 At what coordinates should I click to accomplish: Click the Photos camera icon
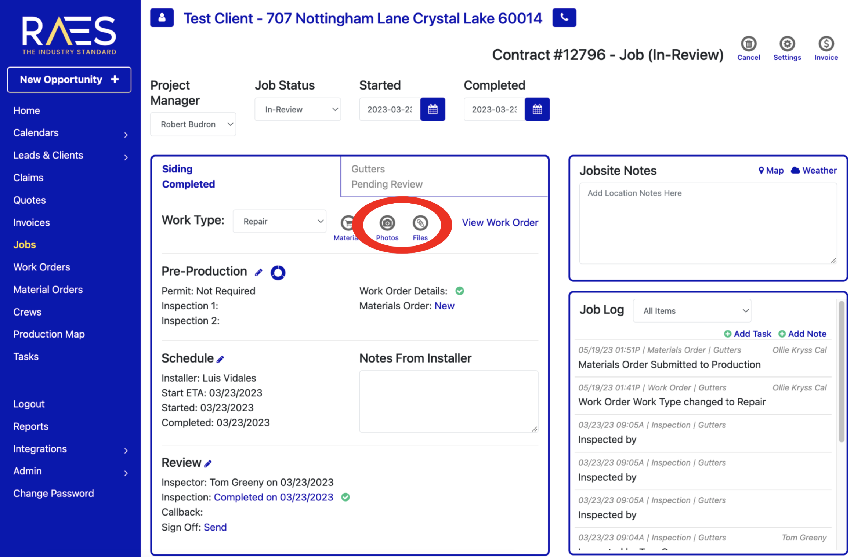[x=387, y=223]
